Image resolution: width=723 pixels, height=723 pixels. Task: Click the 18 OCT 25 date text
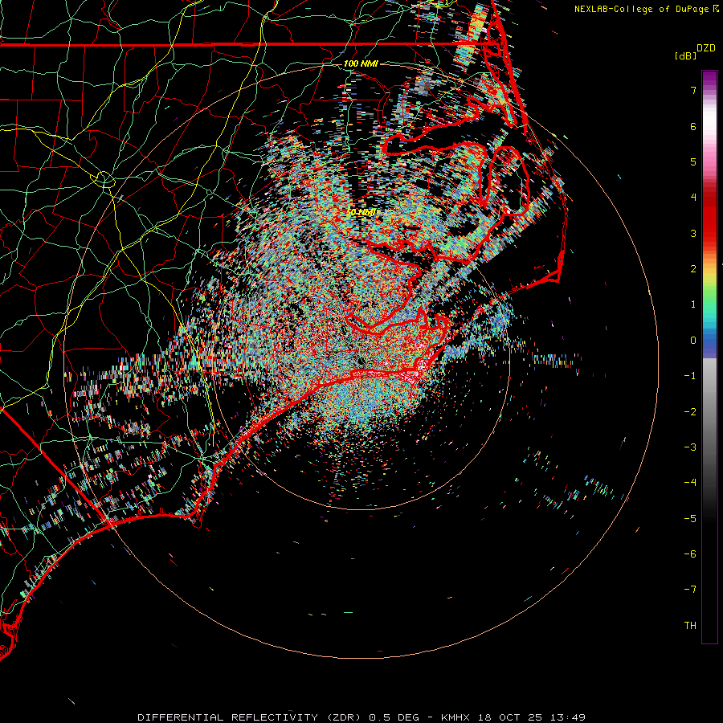point(509,717)
